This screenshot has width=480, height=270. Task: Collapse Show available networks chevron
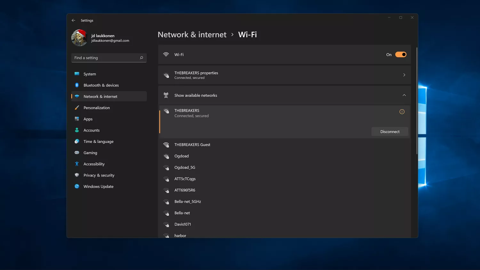pos(404,95)
